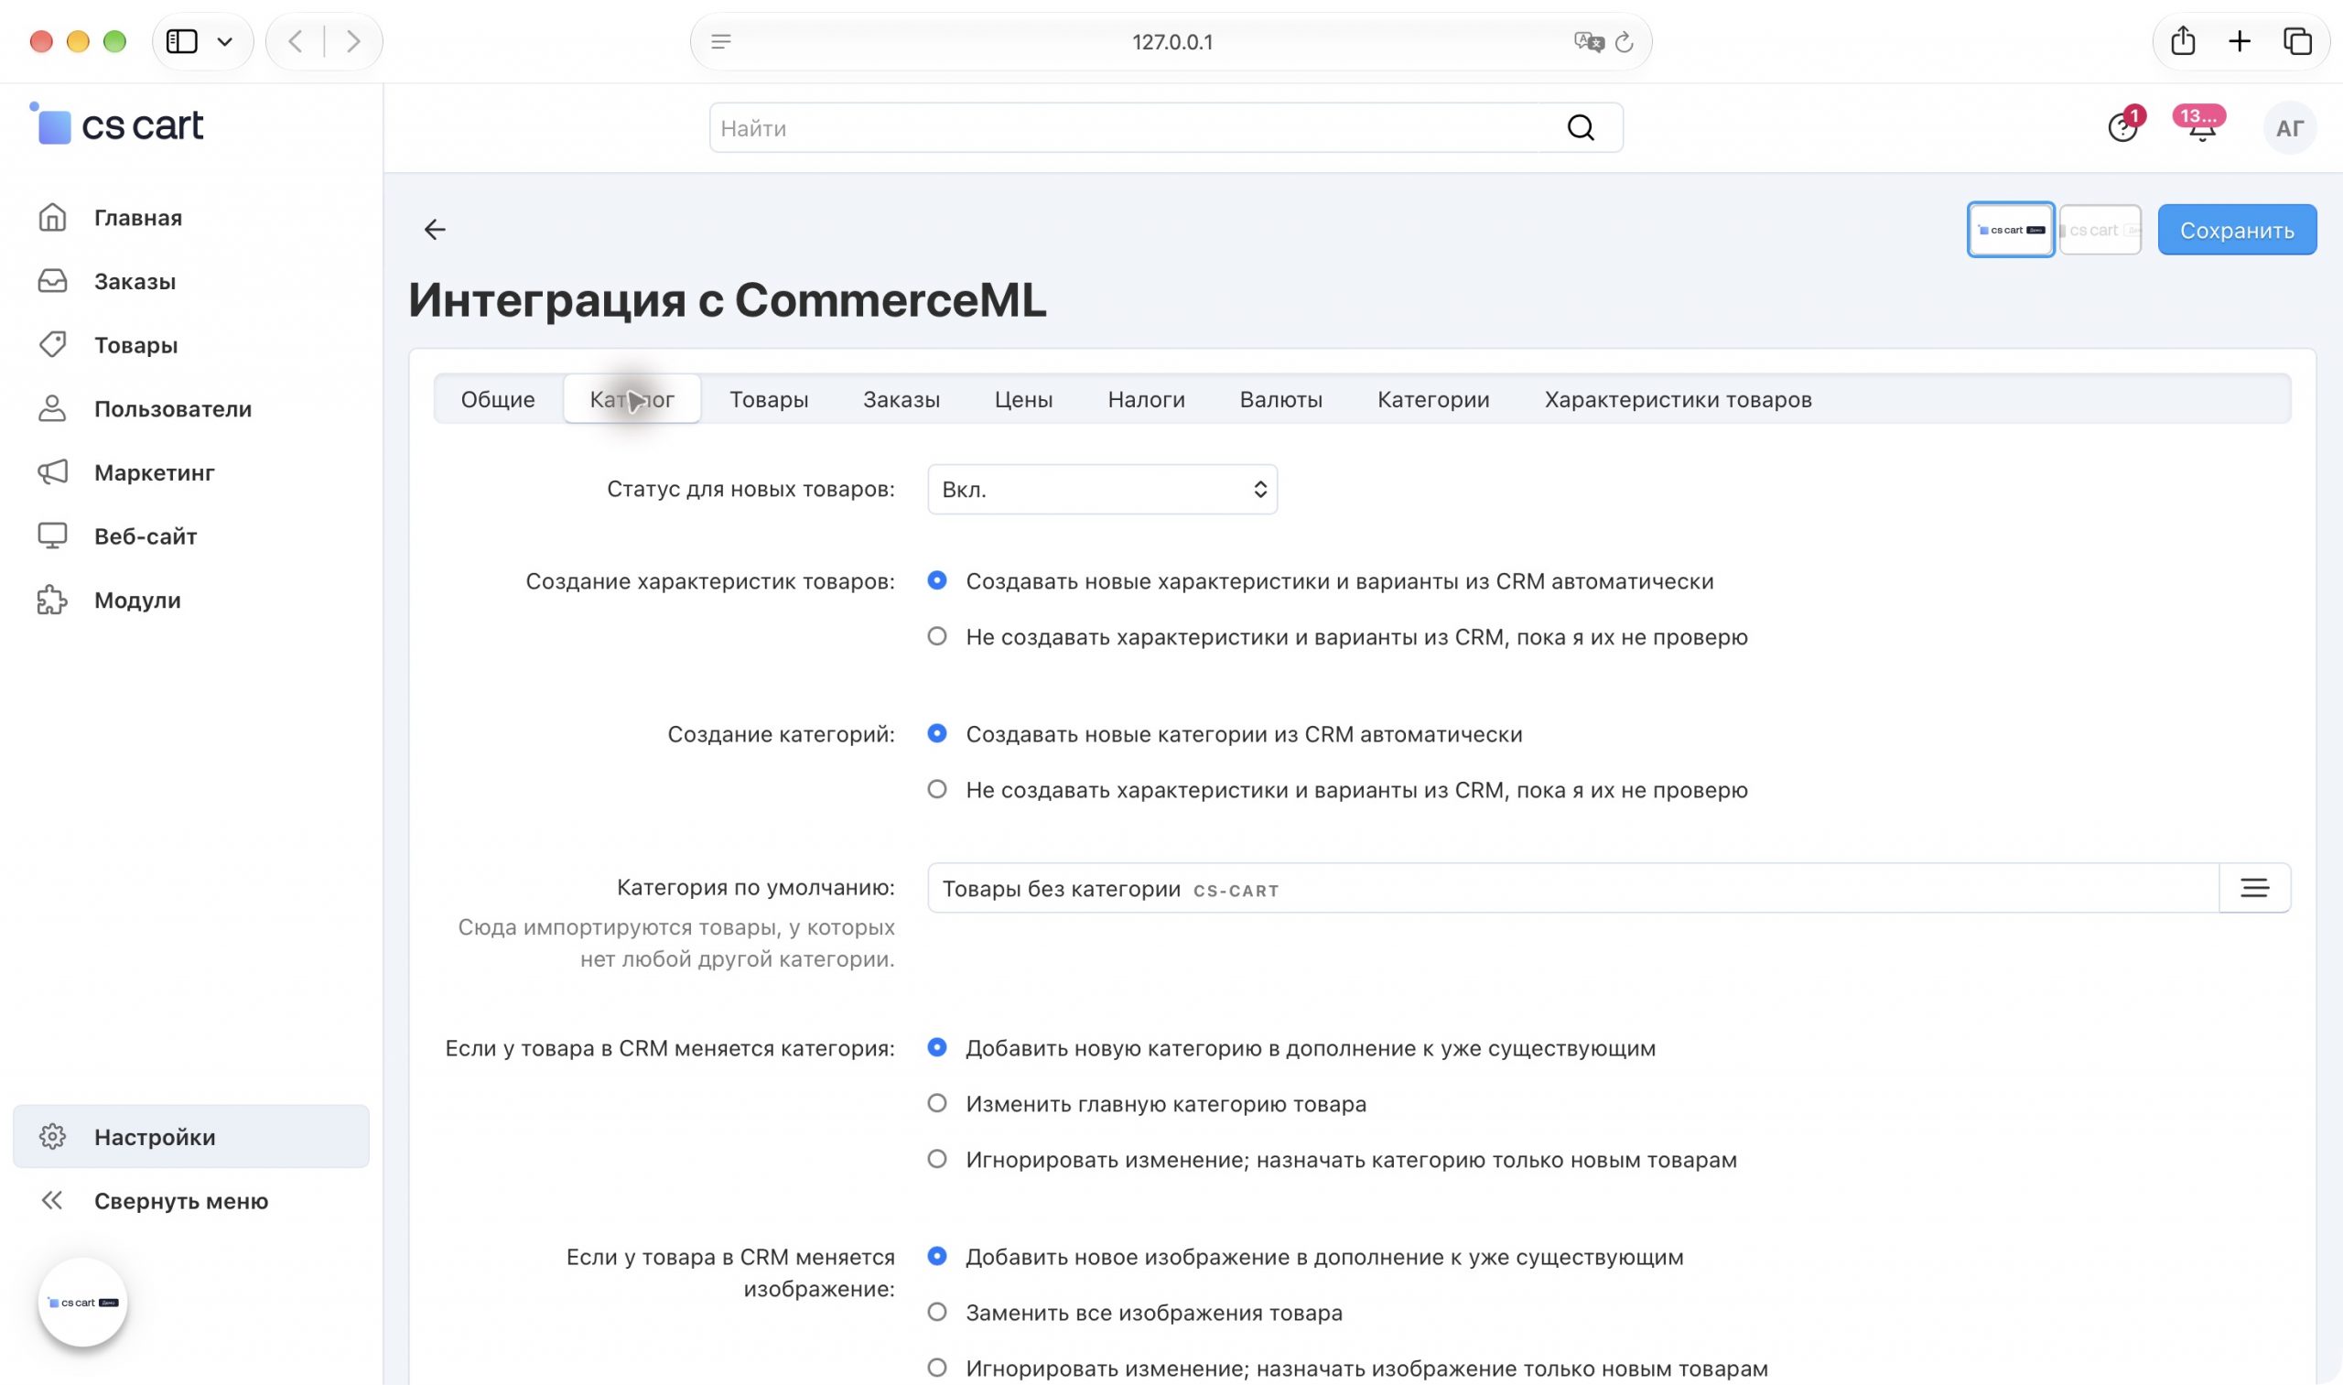Click Свернуть меню link
The width and height of the screenshot is (2343, 1385).
pos(181,1201)
